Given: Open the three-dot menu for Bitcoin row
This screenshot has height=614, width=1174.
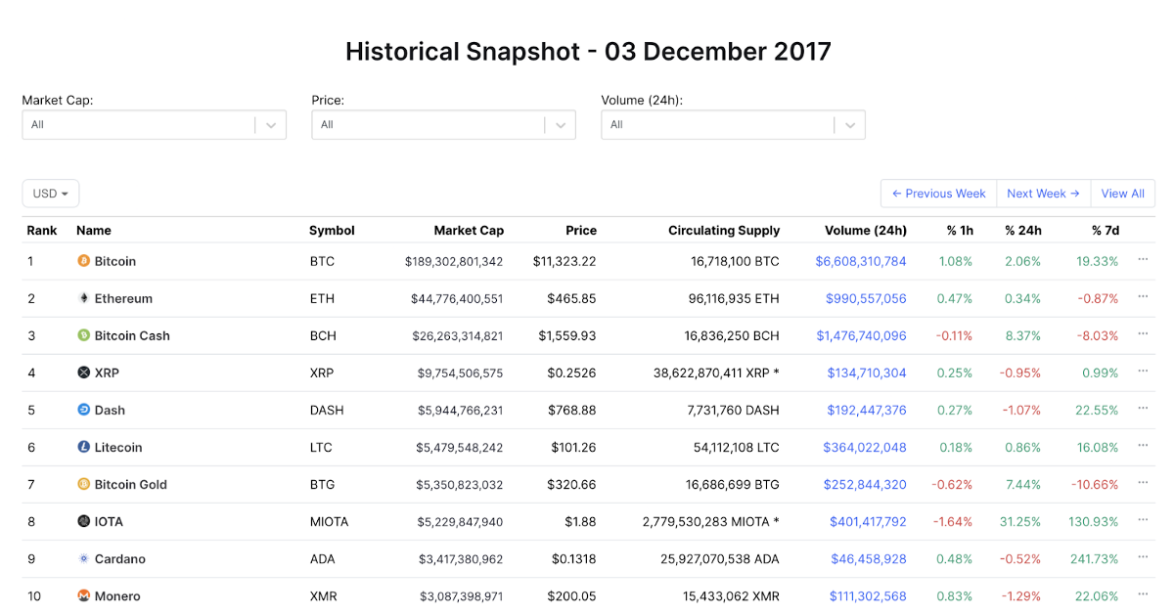Looking at the screenshot, I should tap(1143, 260).
